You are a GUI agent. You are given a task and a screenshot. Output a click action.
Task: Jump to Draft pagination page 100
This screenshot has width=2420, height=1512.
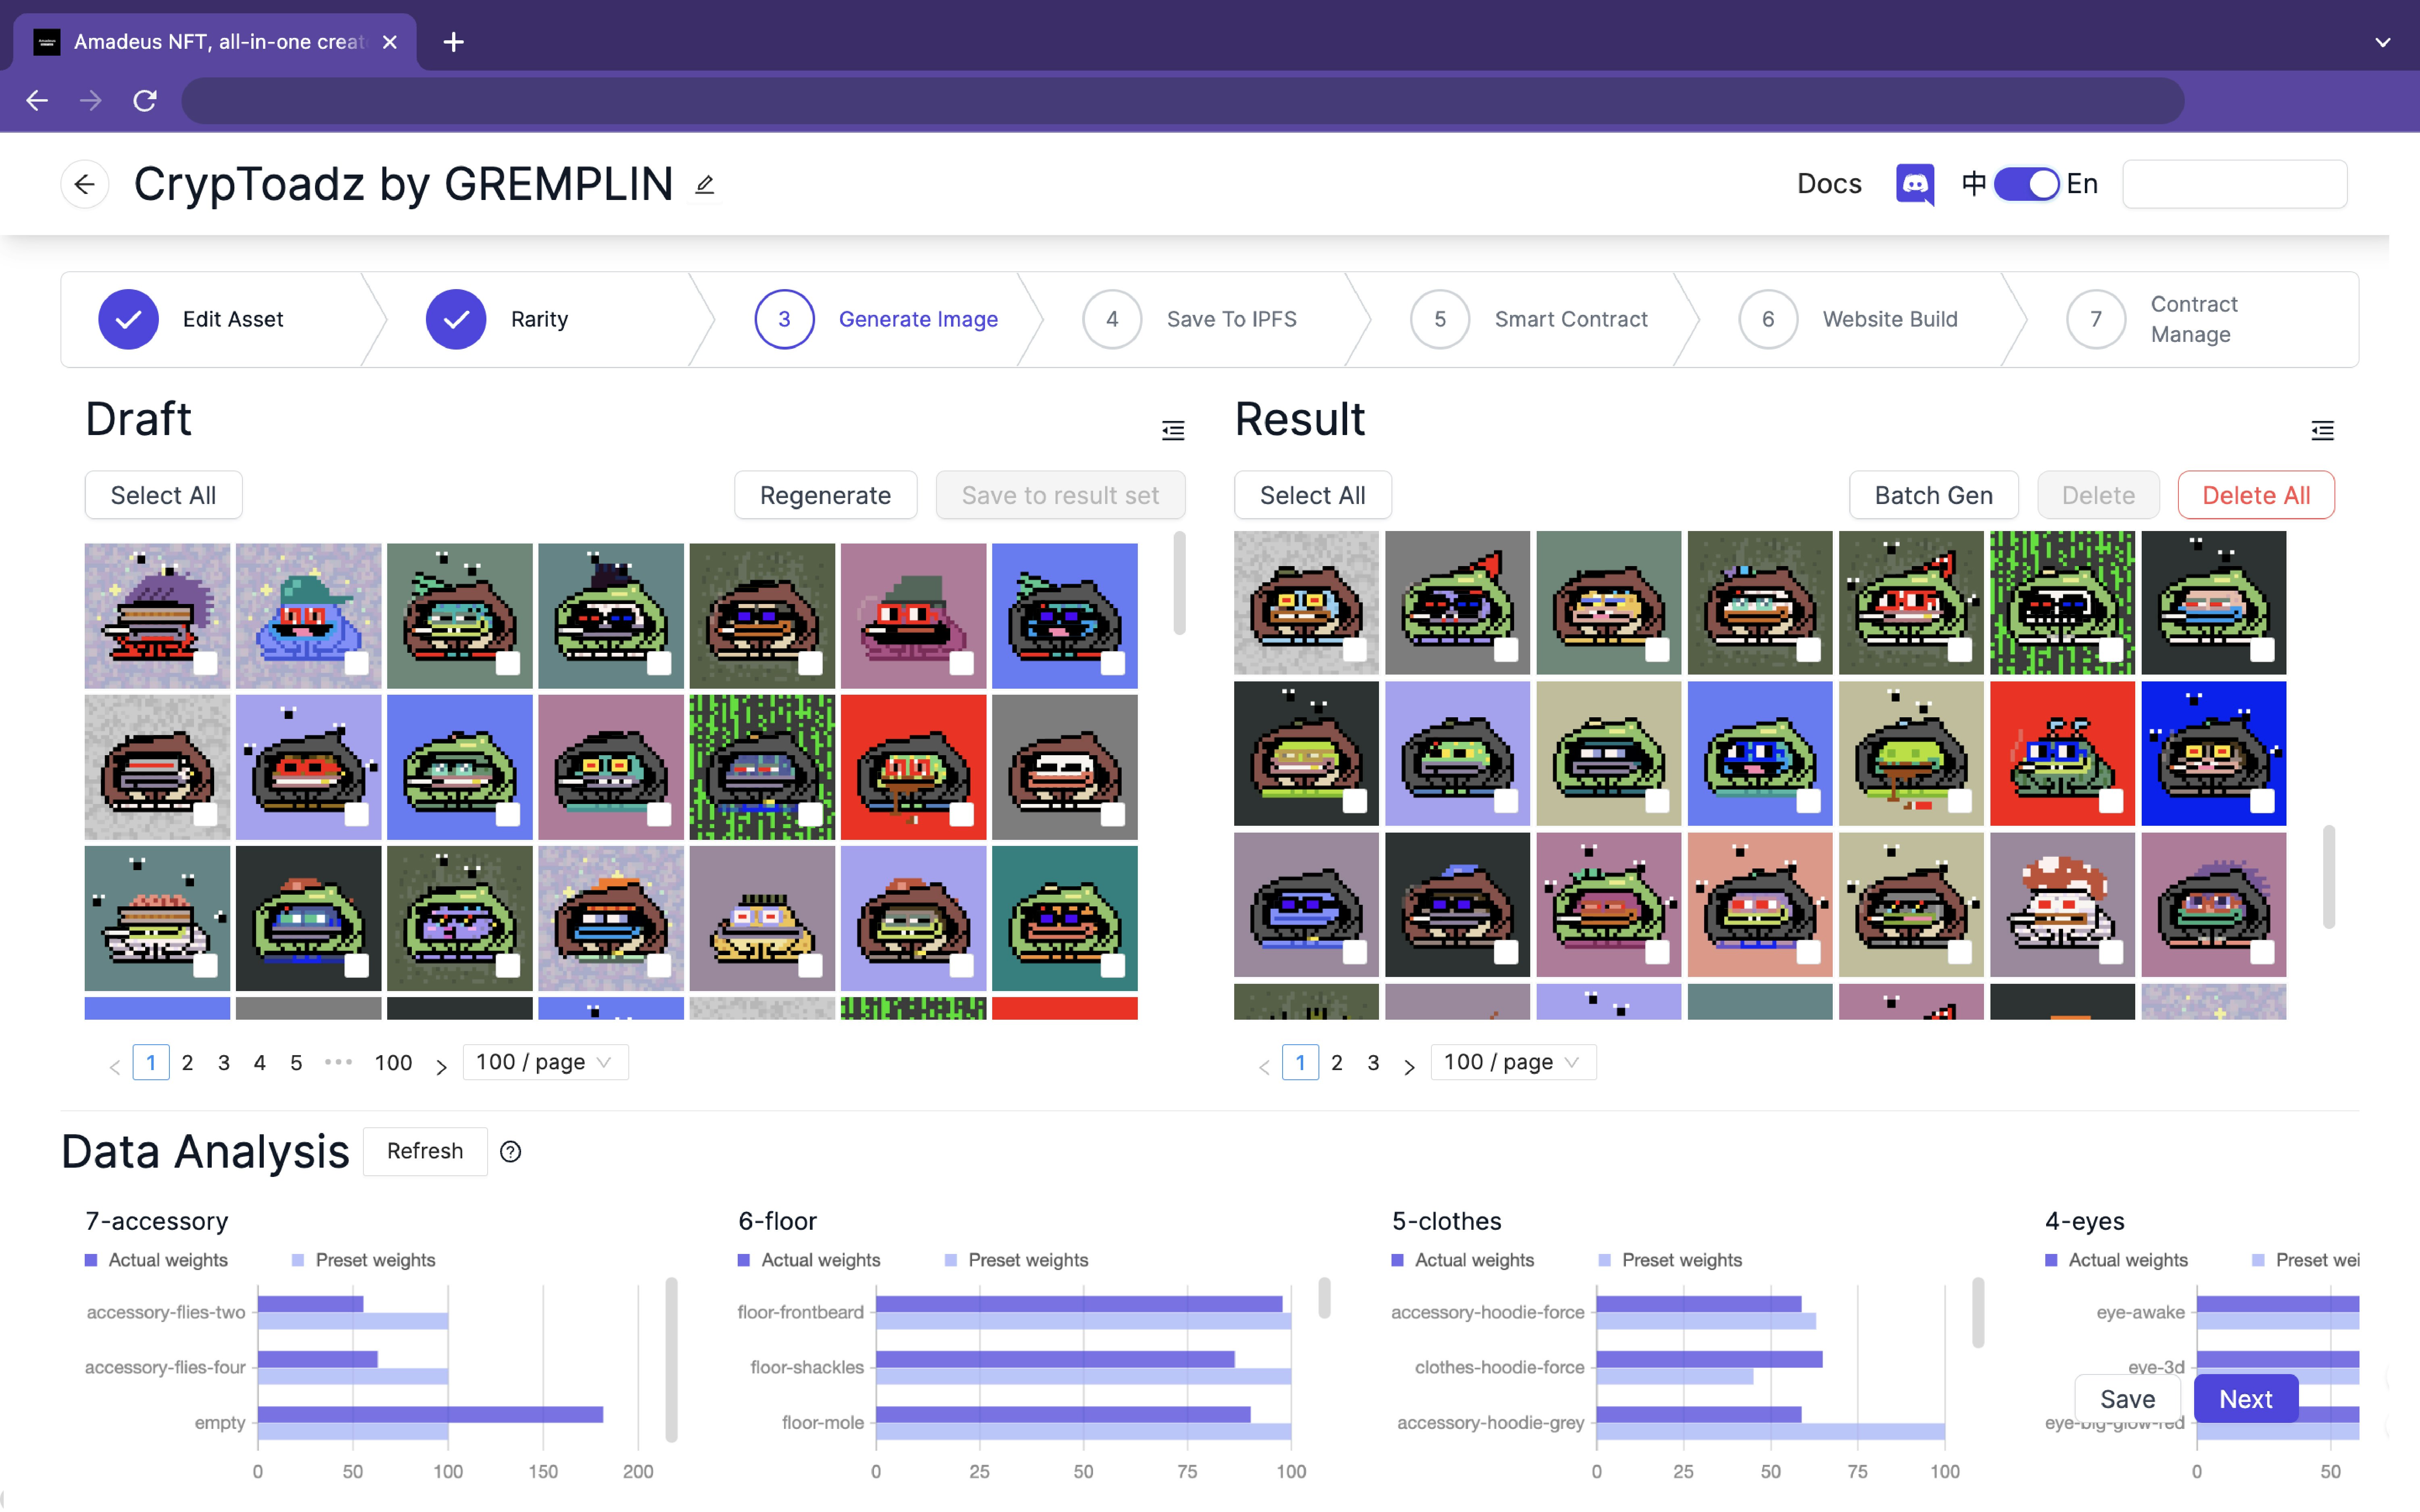(x=393, y=1062)
